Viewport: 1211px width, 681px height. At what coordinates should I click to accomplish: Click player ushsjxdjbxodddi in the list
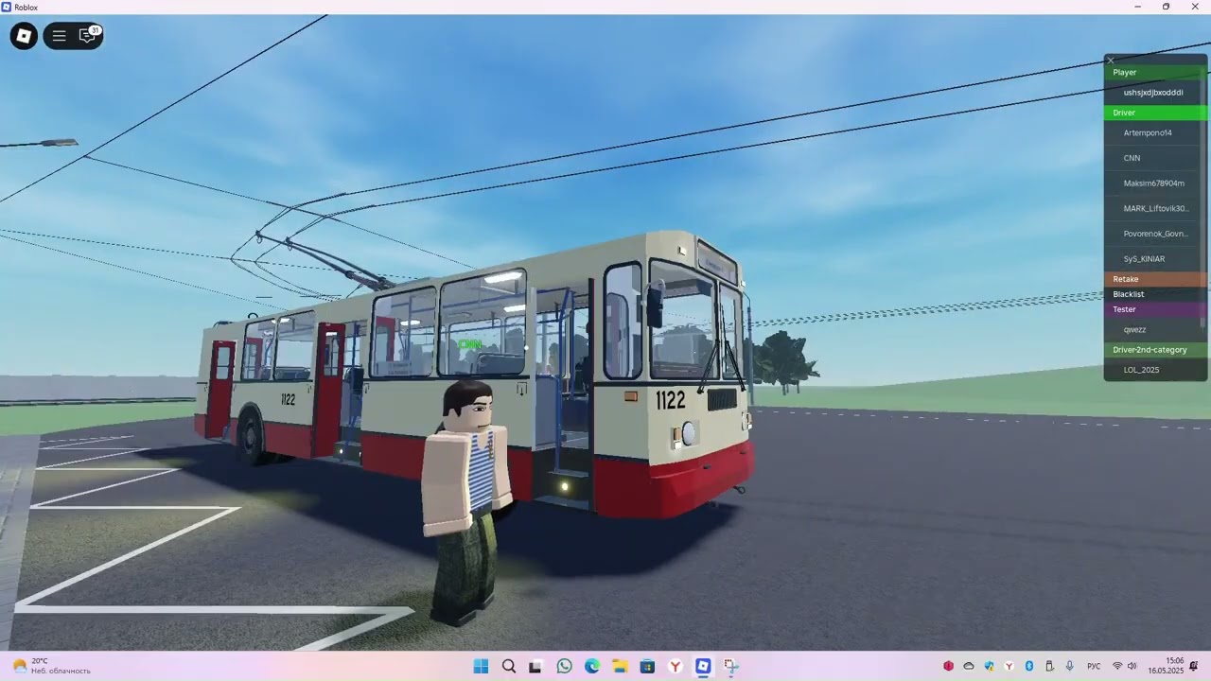pos(1153,93)
